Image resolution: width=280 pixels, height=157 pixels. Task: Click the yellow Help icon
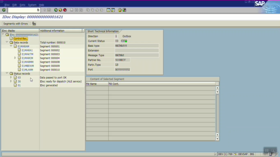tap(119, 10)
